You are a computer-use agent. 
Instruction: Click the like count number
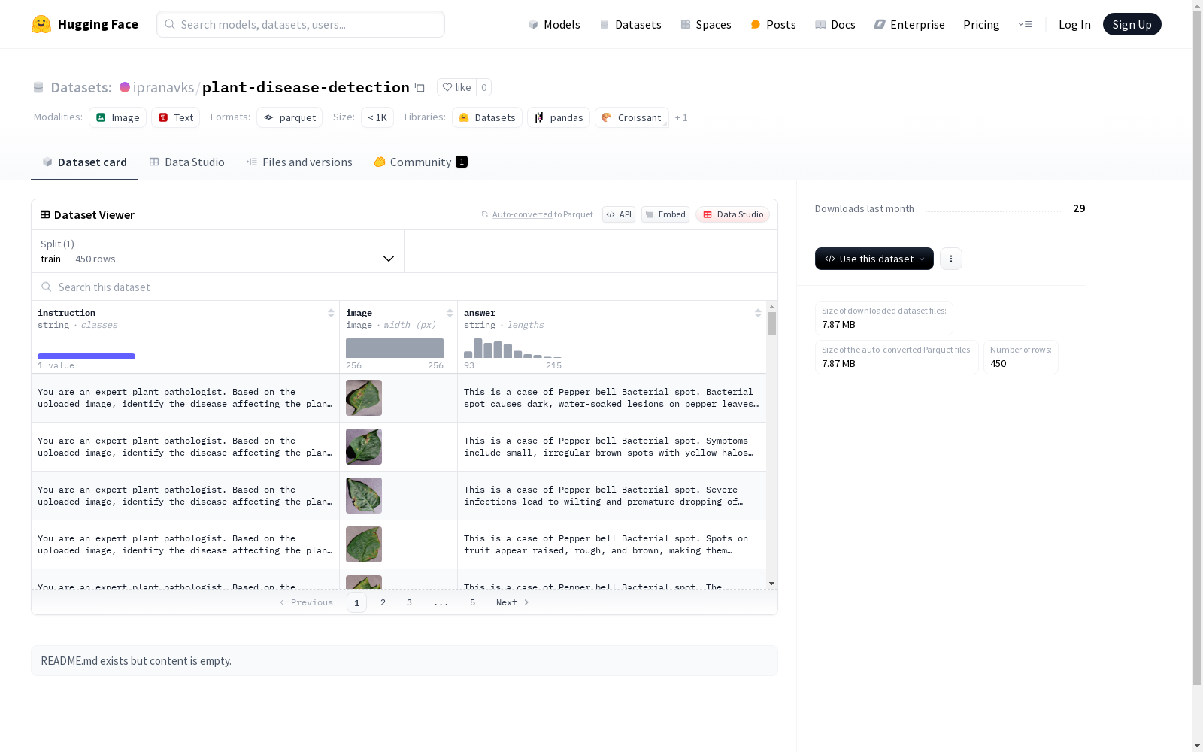[x=484, y=87]
